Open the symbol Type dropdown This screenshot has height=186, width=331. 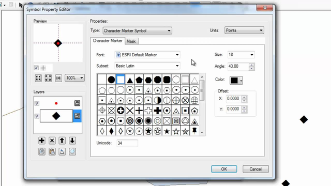tap(138, 31)
